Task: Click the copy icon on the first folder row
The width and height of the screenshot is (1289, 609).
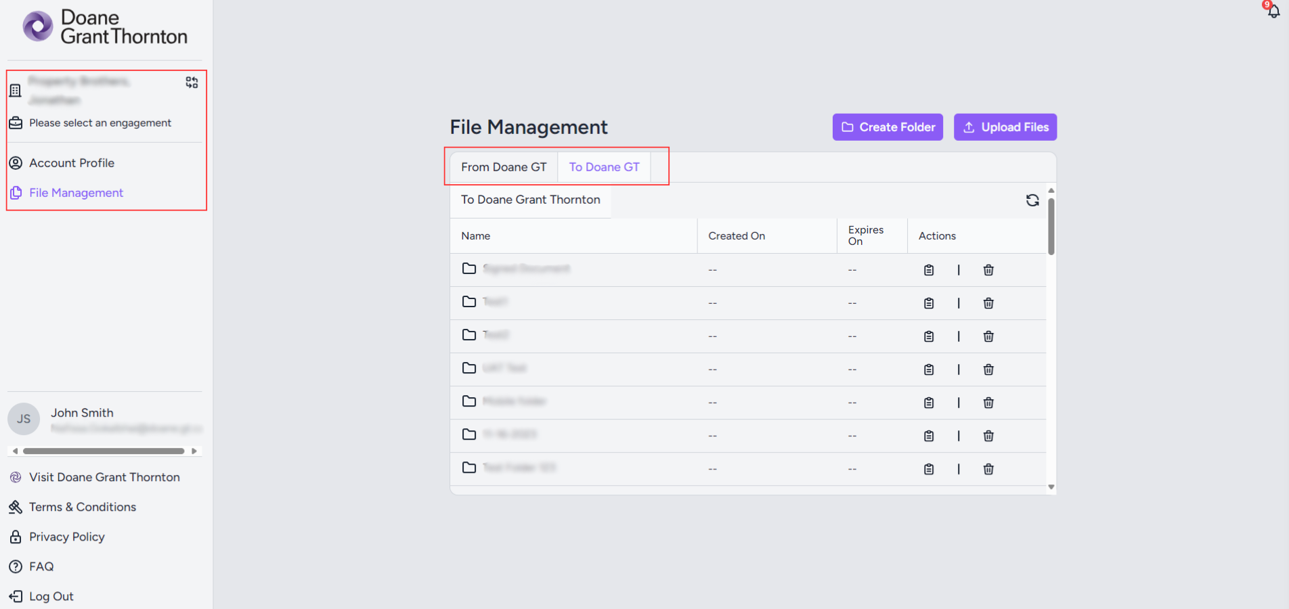Action: pos(928,269)
